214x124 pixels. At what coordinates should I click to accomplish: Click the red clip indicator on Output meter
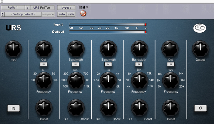145,32
